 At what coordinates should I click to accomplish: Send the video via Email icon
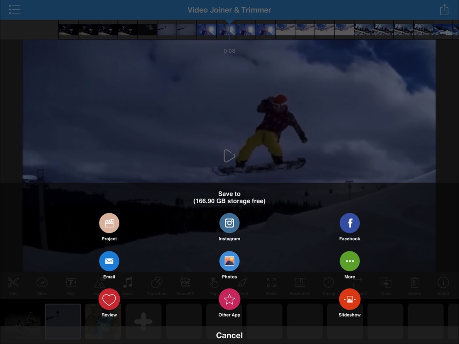pyautogui.click(x=109, y=261)
